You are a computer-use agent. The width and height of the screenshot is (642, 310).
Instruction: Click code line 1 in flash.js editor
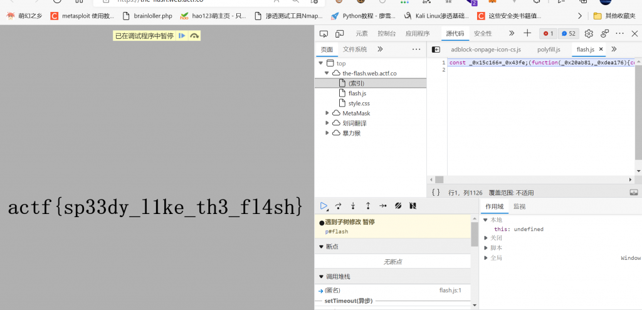(x=540, y=63)
